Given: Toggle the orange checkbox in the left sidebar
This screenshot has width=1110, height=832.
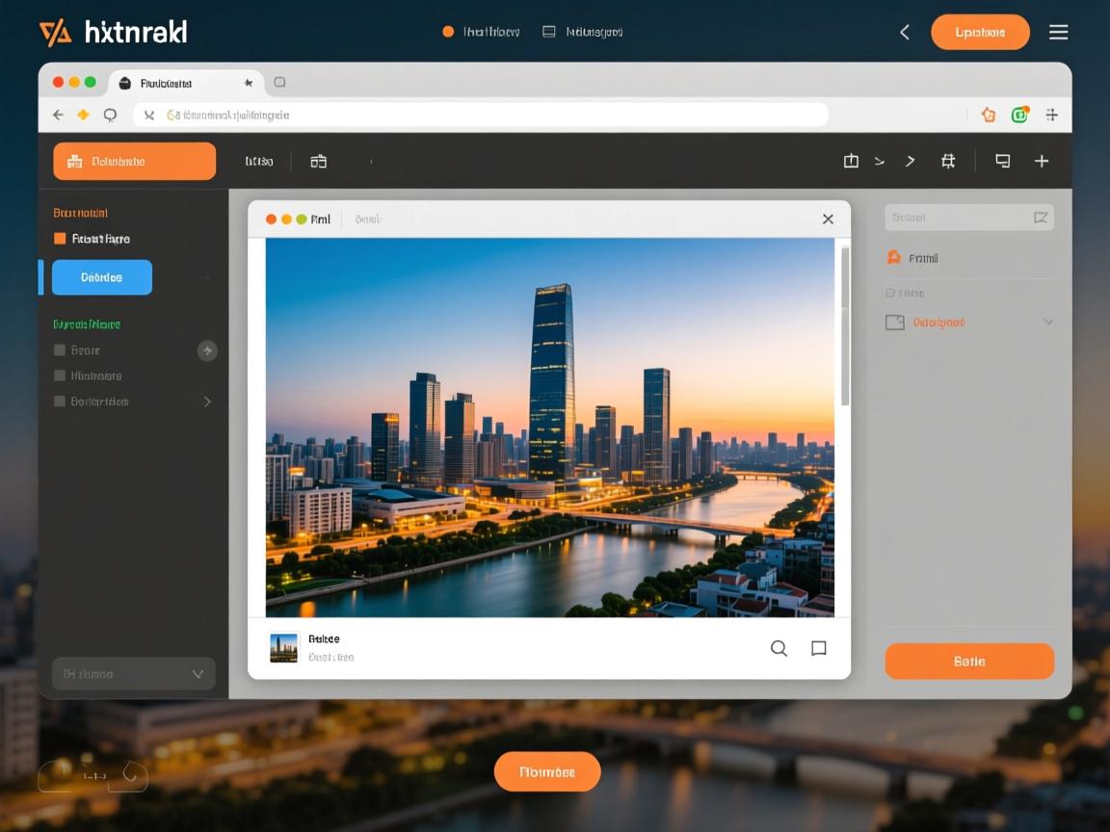Looking at the screenshot, I should [60, 238].
